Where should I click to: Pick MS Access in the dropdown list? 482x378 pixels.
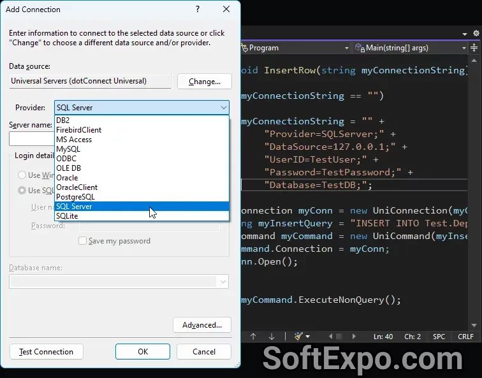pos(142,139)
